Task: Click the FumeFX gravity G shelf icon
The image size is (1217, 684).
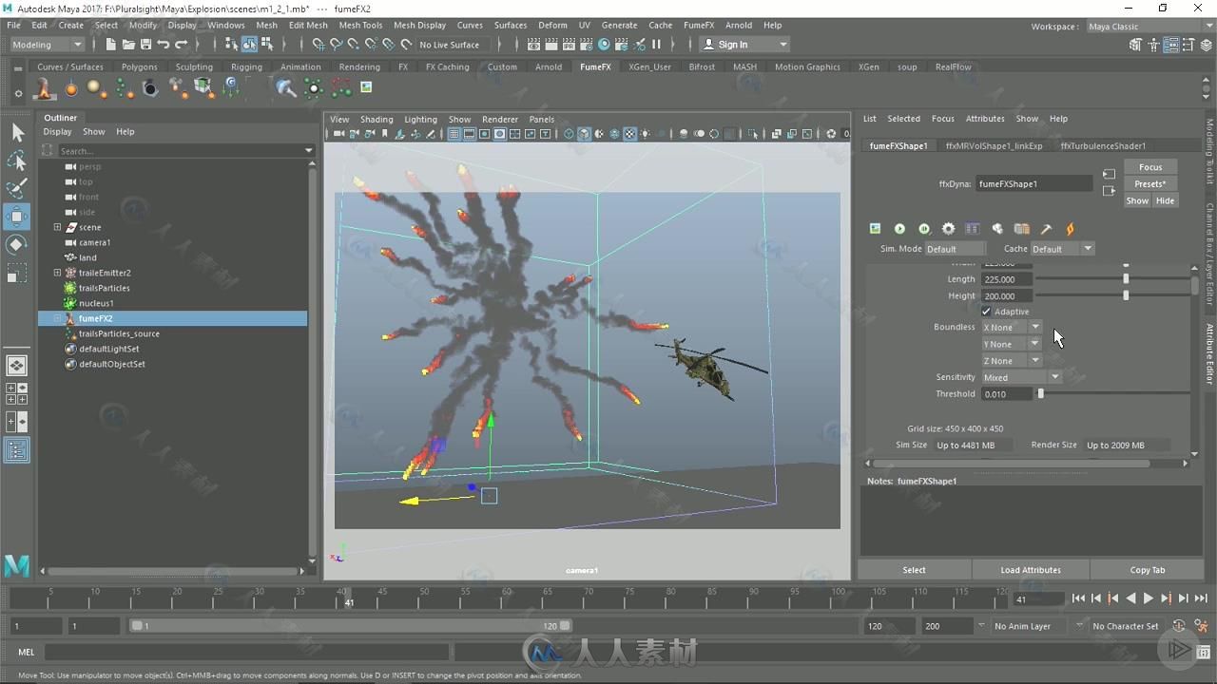Action: [231, 88]
